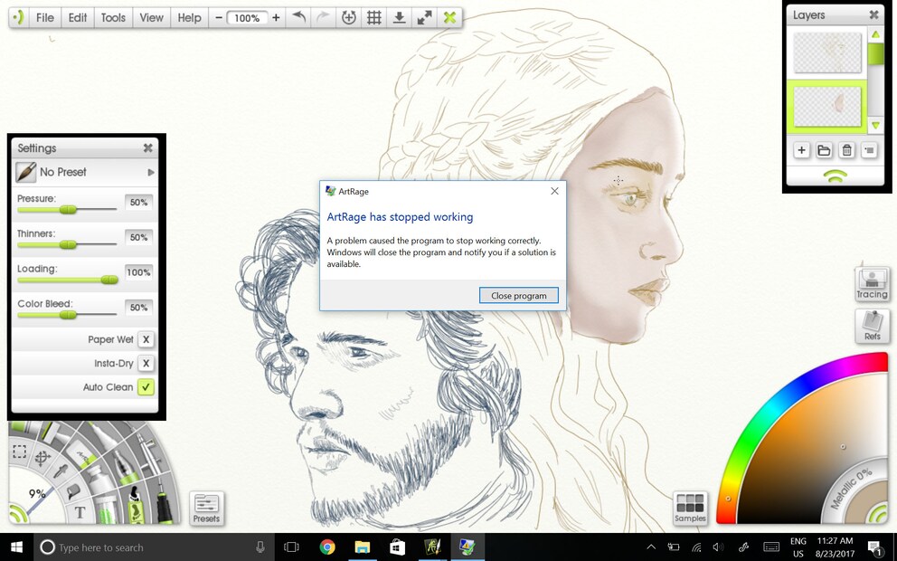Image resolution: width=897 pixels, height=561 pixels.
Task: Select the top layer thumbnail
Action: (x=827, y=52)
